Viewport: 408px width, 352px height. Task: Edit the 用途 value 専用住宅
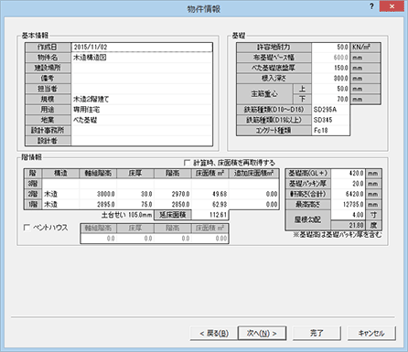[142, 110]
